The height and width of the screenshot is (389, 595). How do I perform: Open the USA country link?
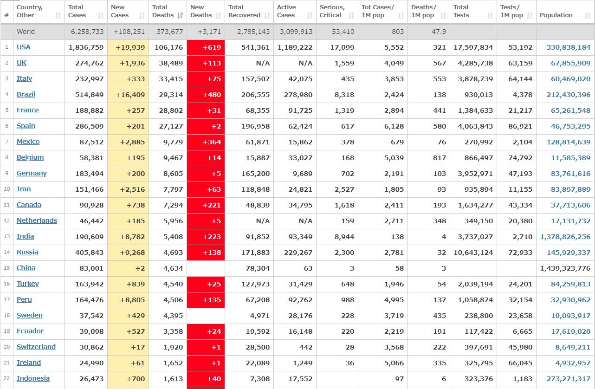pos(24,47)
